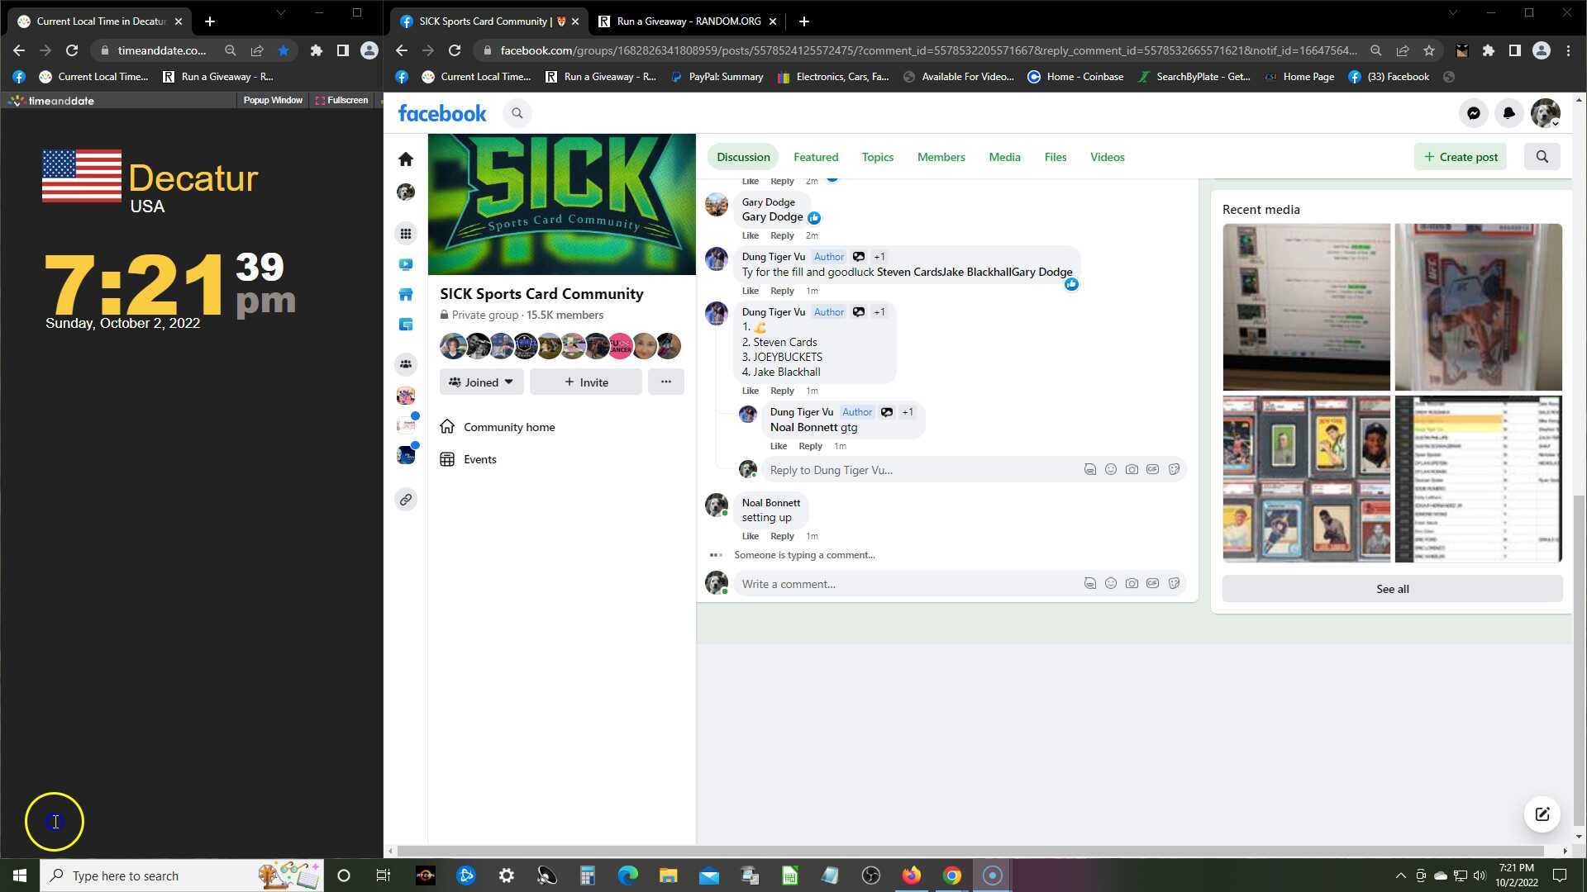
Task: Open Facebook Messenger icon
Action: (x=1473, y=113)
